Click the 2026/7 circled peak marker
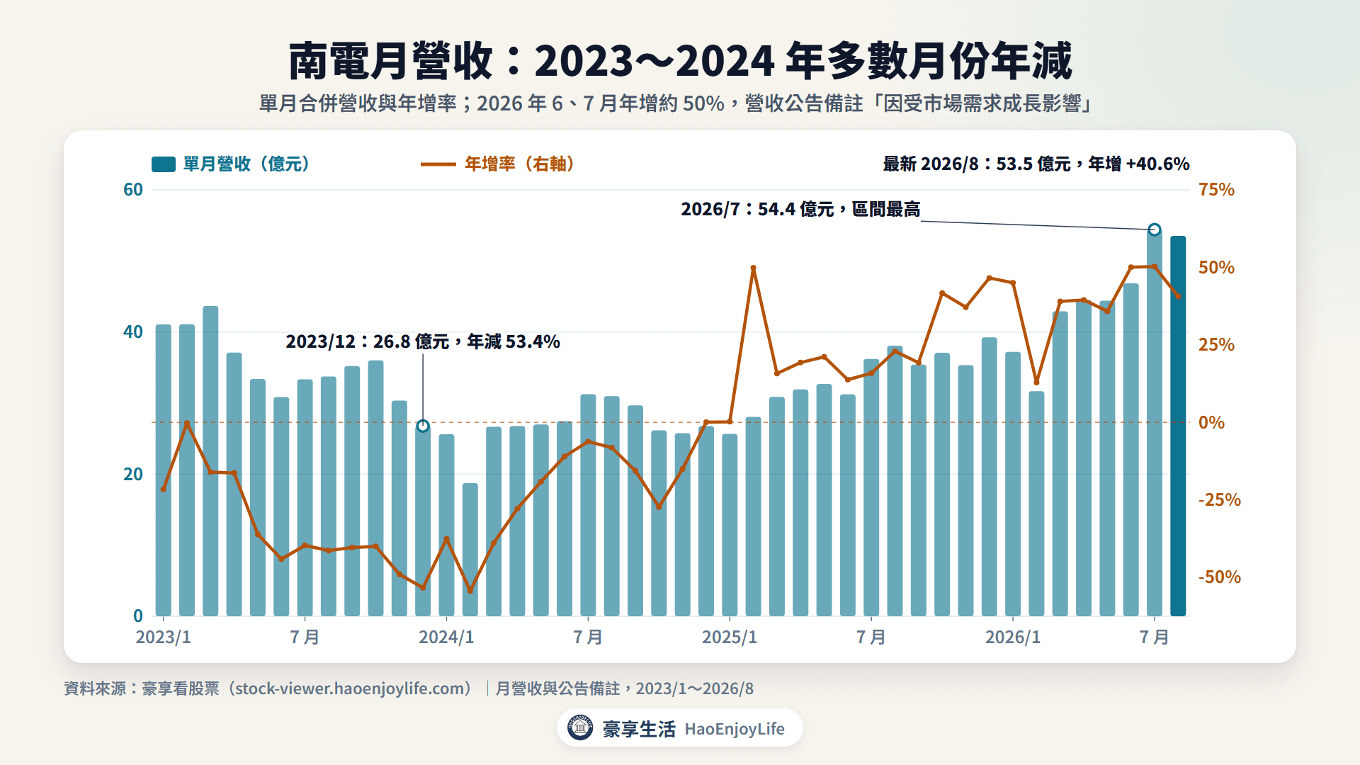1360x765 pixels. click(1155, 229)
